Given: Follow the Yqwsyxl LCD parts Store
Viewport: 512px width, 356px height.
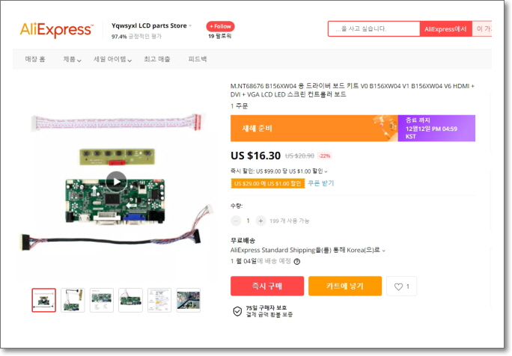Looking at the screenshot, I should coord(220,26).
